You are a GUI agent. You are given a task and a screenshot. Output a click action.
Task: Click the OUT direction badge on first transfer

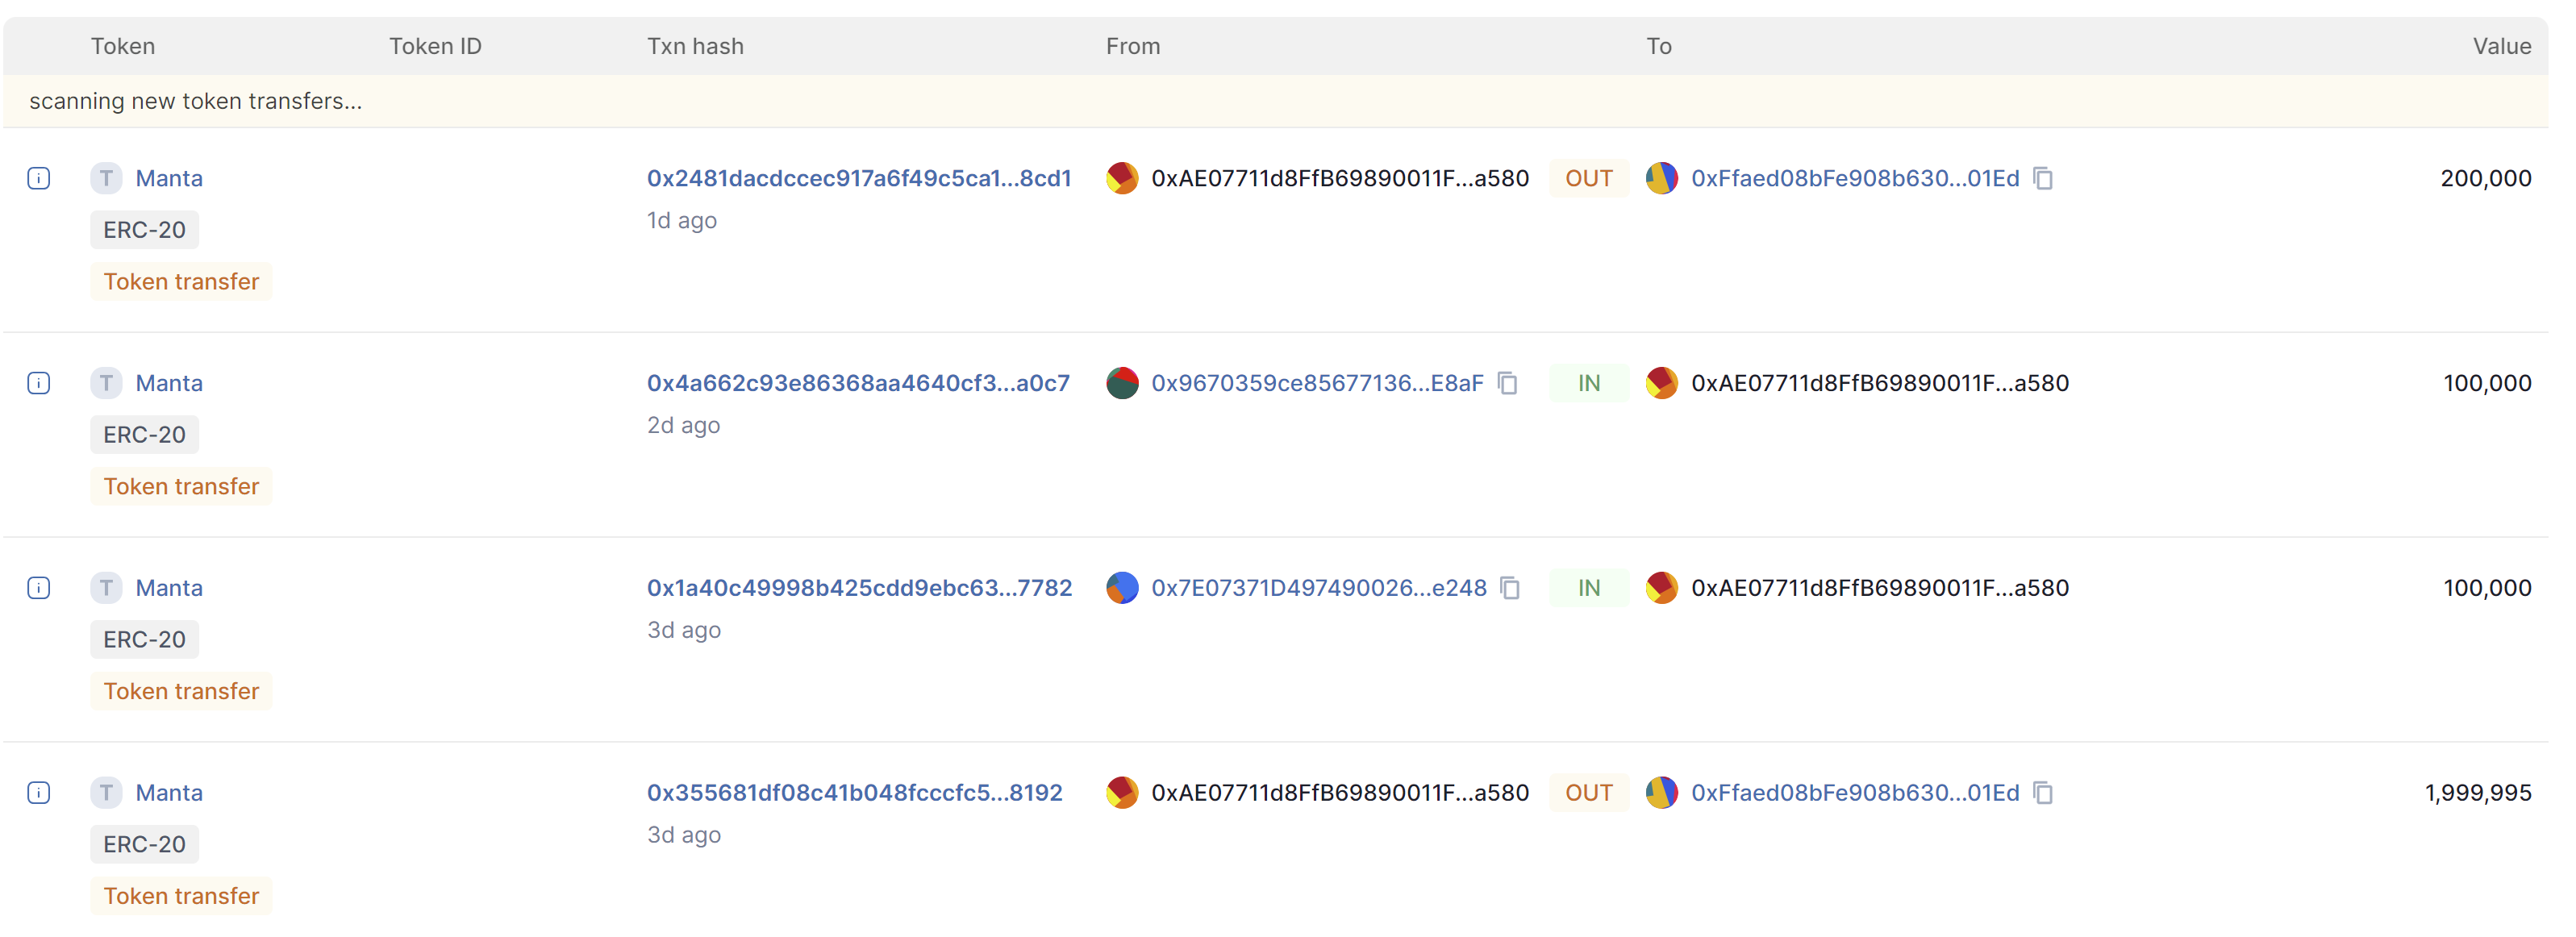click(1588, 178)
